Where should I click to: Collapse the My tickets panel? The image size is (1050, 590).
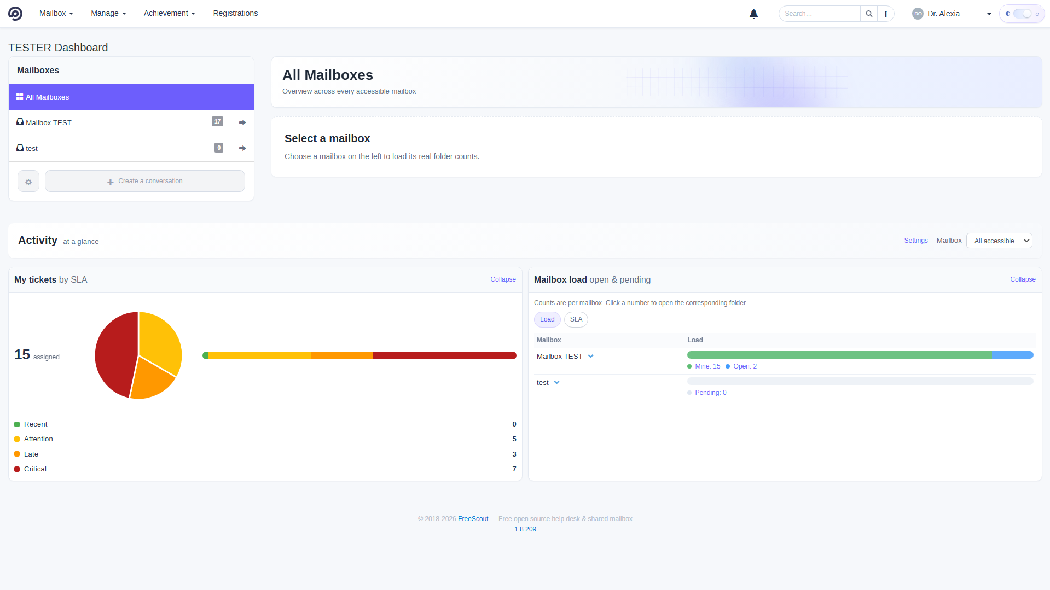(503, 279)
